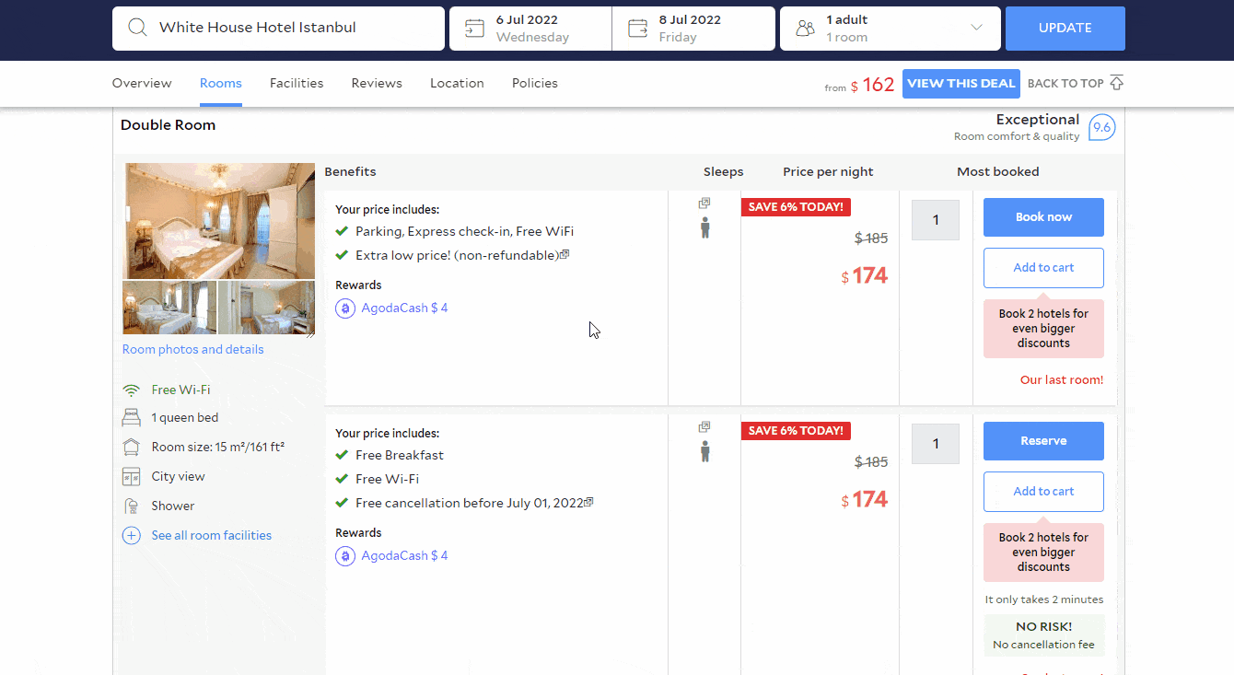Click the UPDATE search button
The height and width of the screenshot is (675, 1234).
1065,29
